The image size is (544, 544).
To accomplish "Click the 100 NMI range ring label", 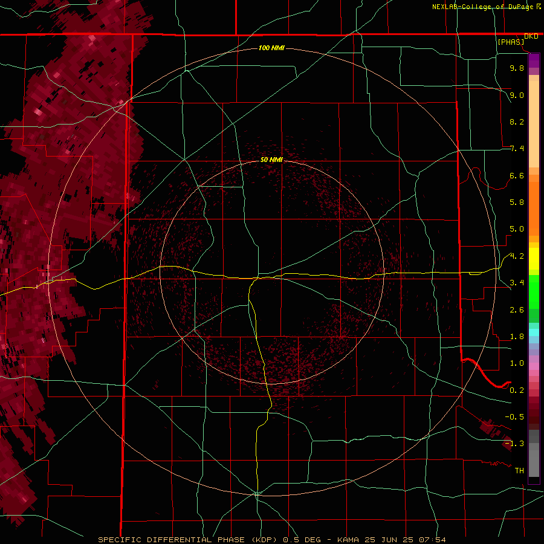I will click(x=271, y=48).
